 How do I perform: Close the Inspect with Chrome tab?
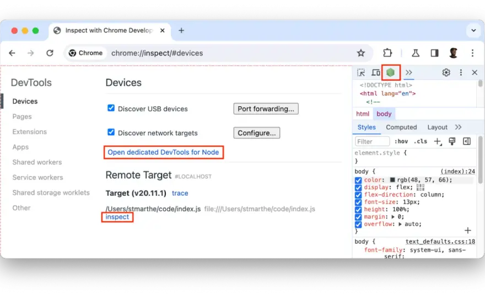(163, 31)
